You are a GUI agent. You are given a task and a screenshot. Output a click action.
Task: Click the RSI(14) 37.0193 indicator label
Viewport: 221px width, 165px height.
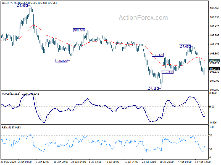point(11,128)
